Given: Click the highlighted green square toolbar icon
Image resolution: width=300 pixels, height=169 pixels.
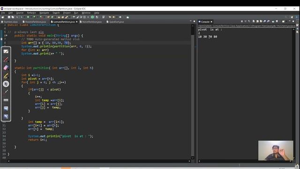Looking at the screenshot, I should [x=92, y=17].
